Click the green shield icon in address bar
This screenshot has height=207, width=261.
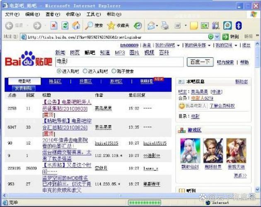coord(211,37)
